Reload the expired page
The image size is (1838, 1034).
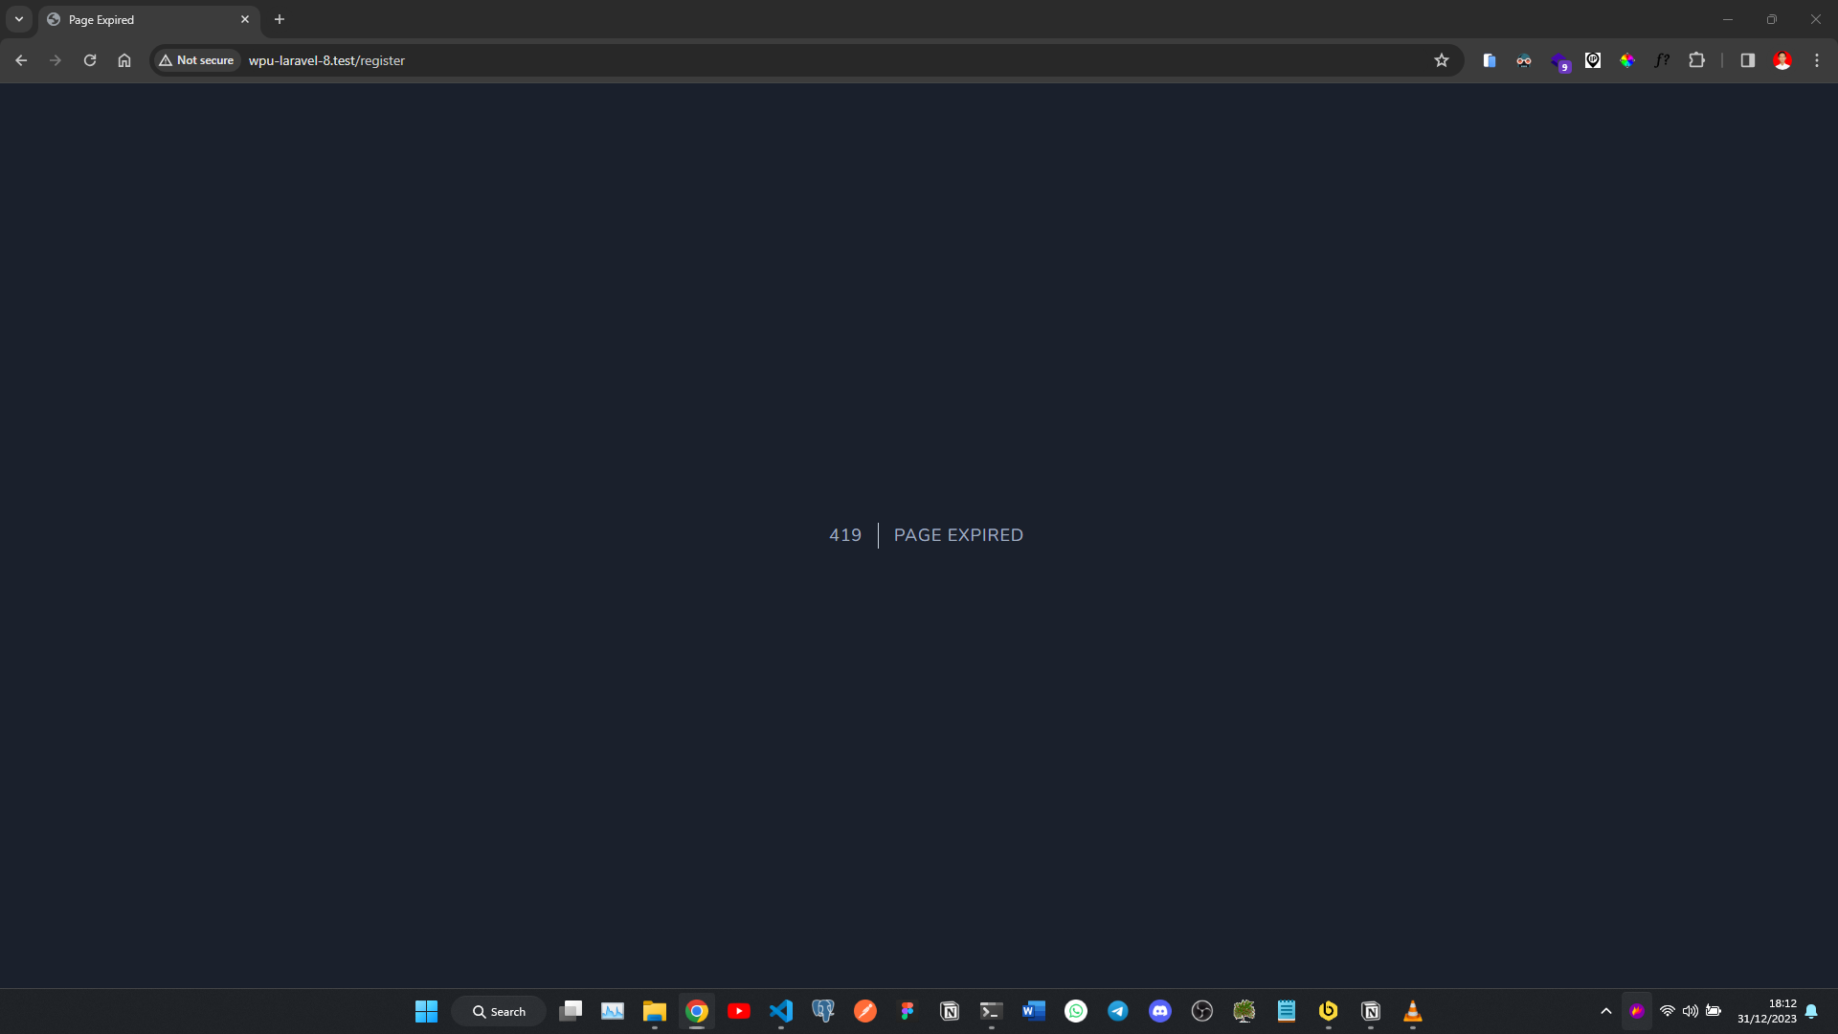[90, 60]
